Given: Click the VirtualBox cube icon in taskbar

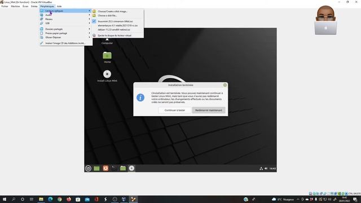Looking at the screenshot, I should coord(124,199).
